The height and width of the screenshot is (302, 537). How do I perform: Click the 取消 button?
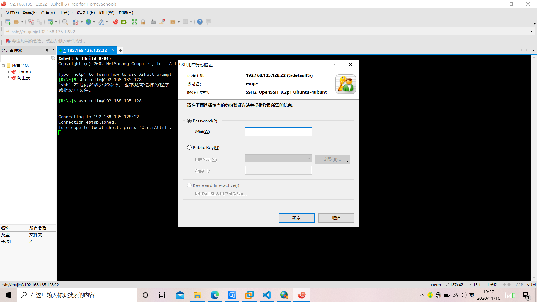click(x=336, y=218)
